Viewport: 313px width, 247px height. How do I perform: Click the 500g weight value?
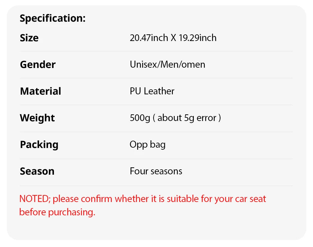(x=140, y=118)
